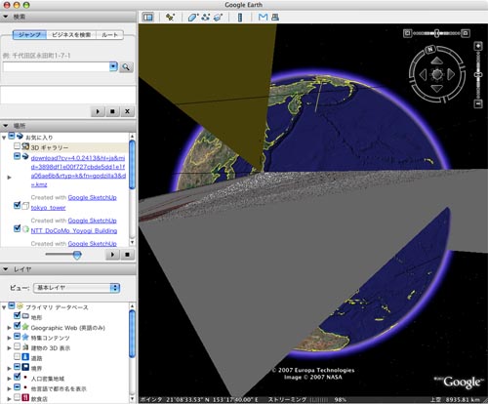Click the zoom out minus button

[478, 104]
